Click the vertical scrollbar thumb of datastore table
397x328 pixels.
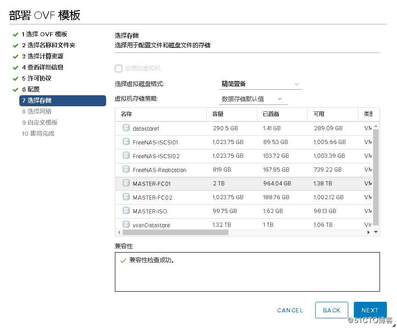[x=376, y=177]
